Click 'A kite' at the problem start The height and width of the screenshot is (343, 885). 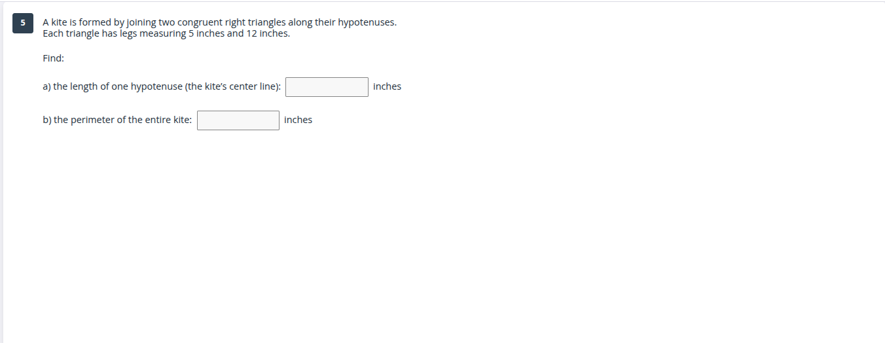[55, 22]
